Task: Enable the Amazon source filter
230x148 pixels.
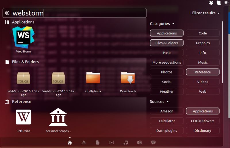Action: 167,111
